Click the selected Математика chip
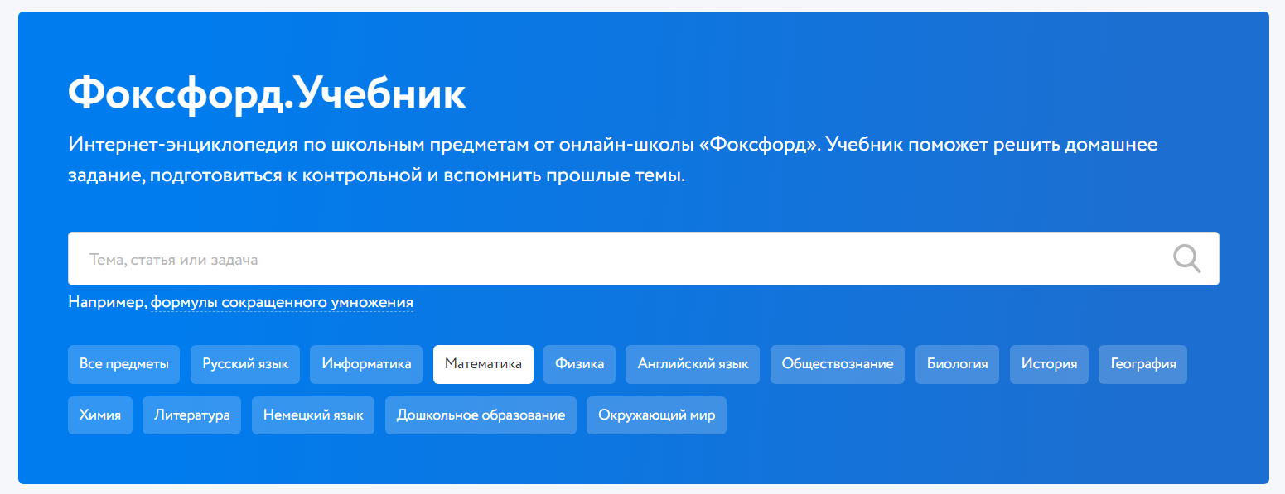 point(483,364)
